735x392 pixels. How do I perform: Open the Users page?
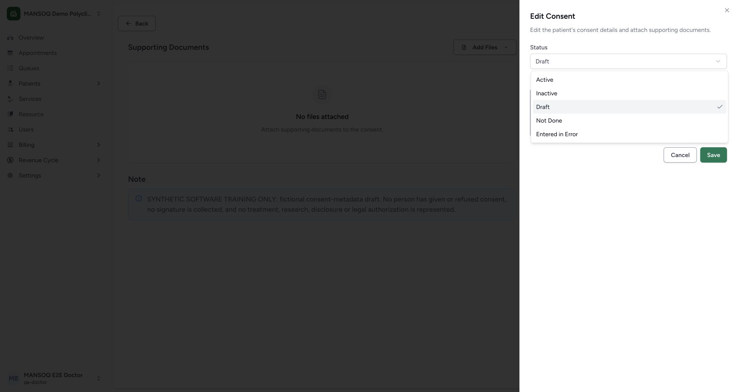54,129
